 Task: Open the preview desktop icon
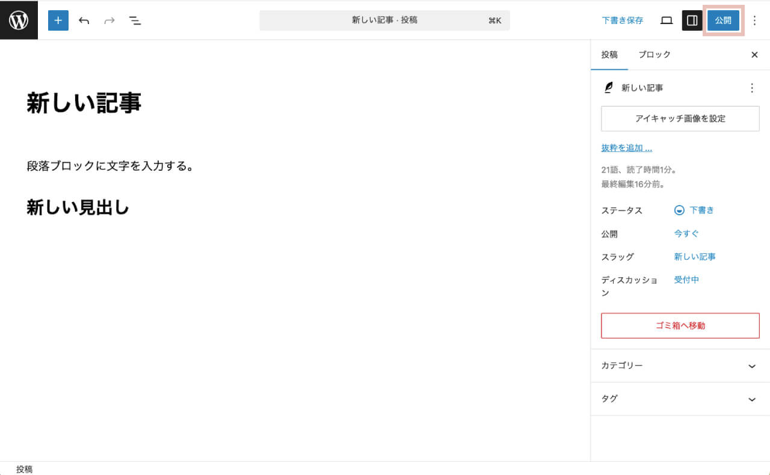666,20
